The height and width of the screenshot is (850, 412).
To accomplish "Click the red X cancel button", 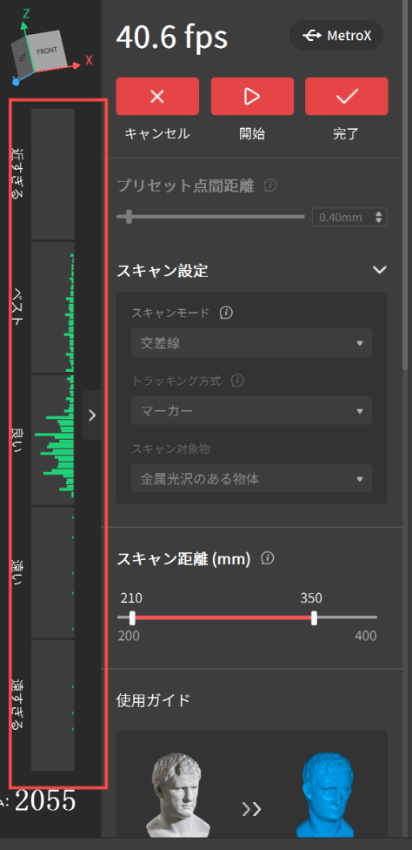I will 157,97.
